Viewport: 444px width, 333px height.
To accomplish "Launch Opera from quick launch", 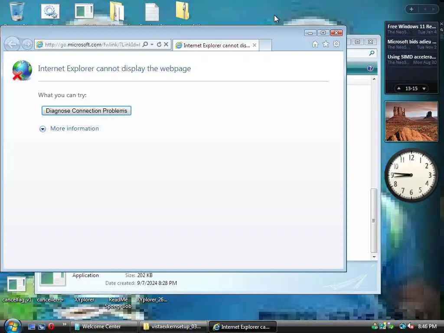I will pyautogui.click(x=51, y=326).
